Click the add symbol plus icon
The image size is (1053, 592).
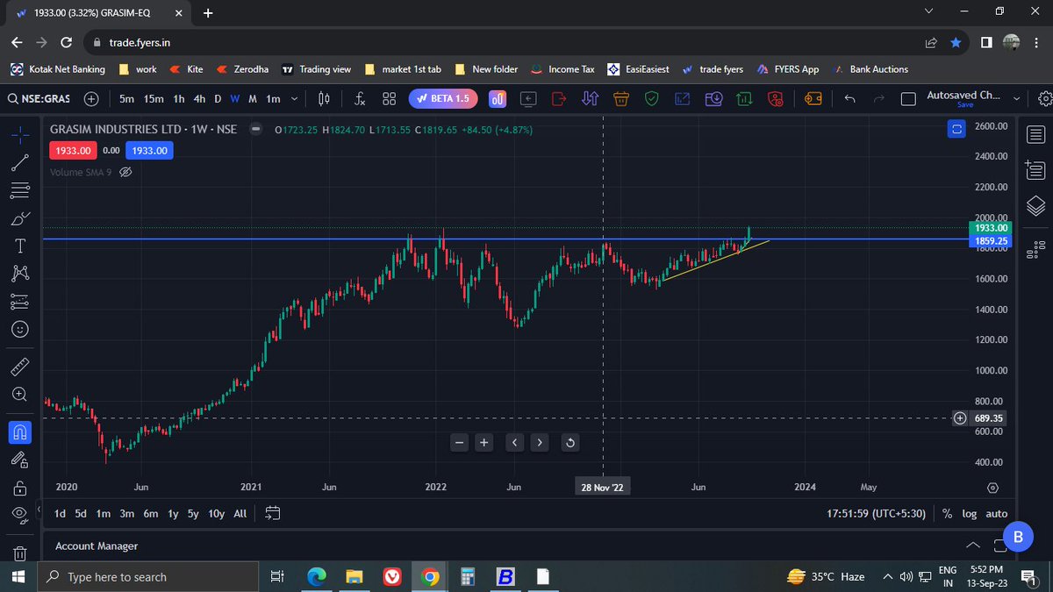91,99
